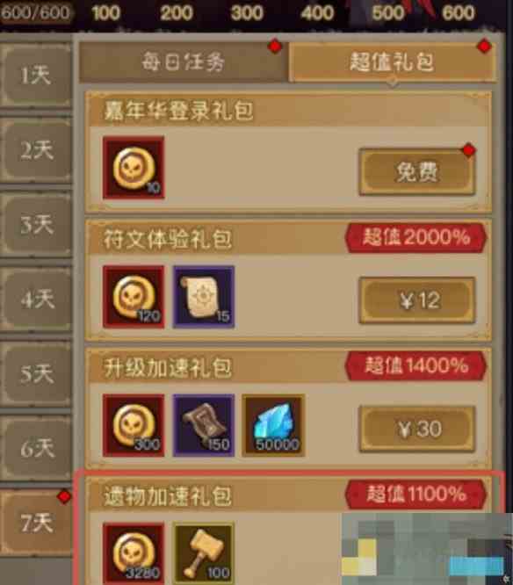Click the blue crystal icon labeled 50000

tap(273, 425)
